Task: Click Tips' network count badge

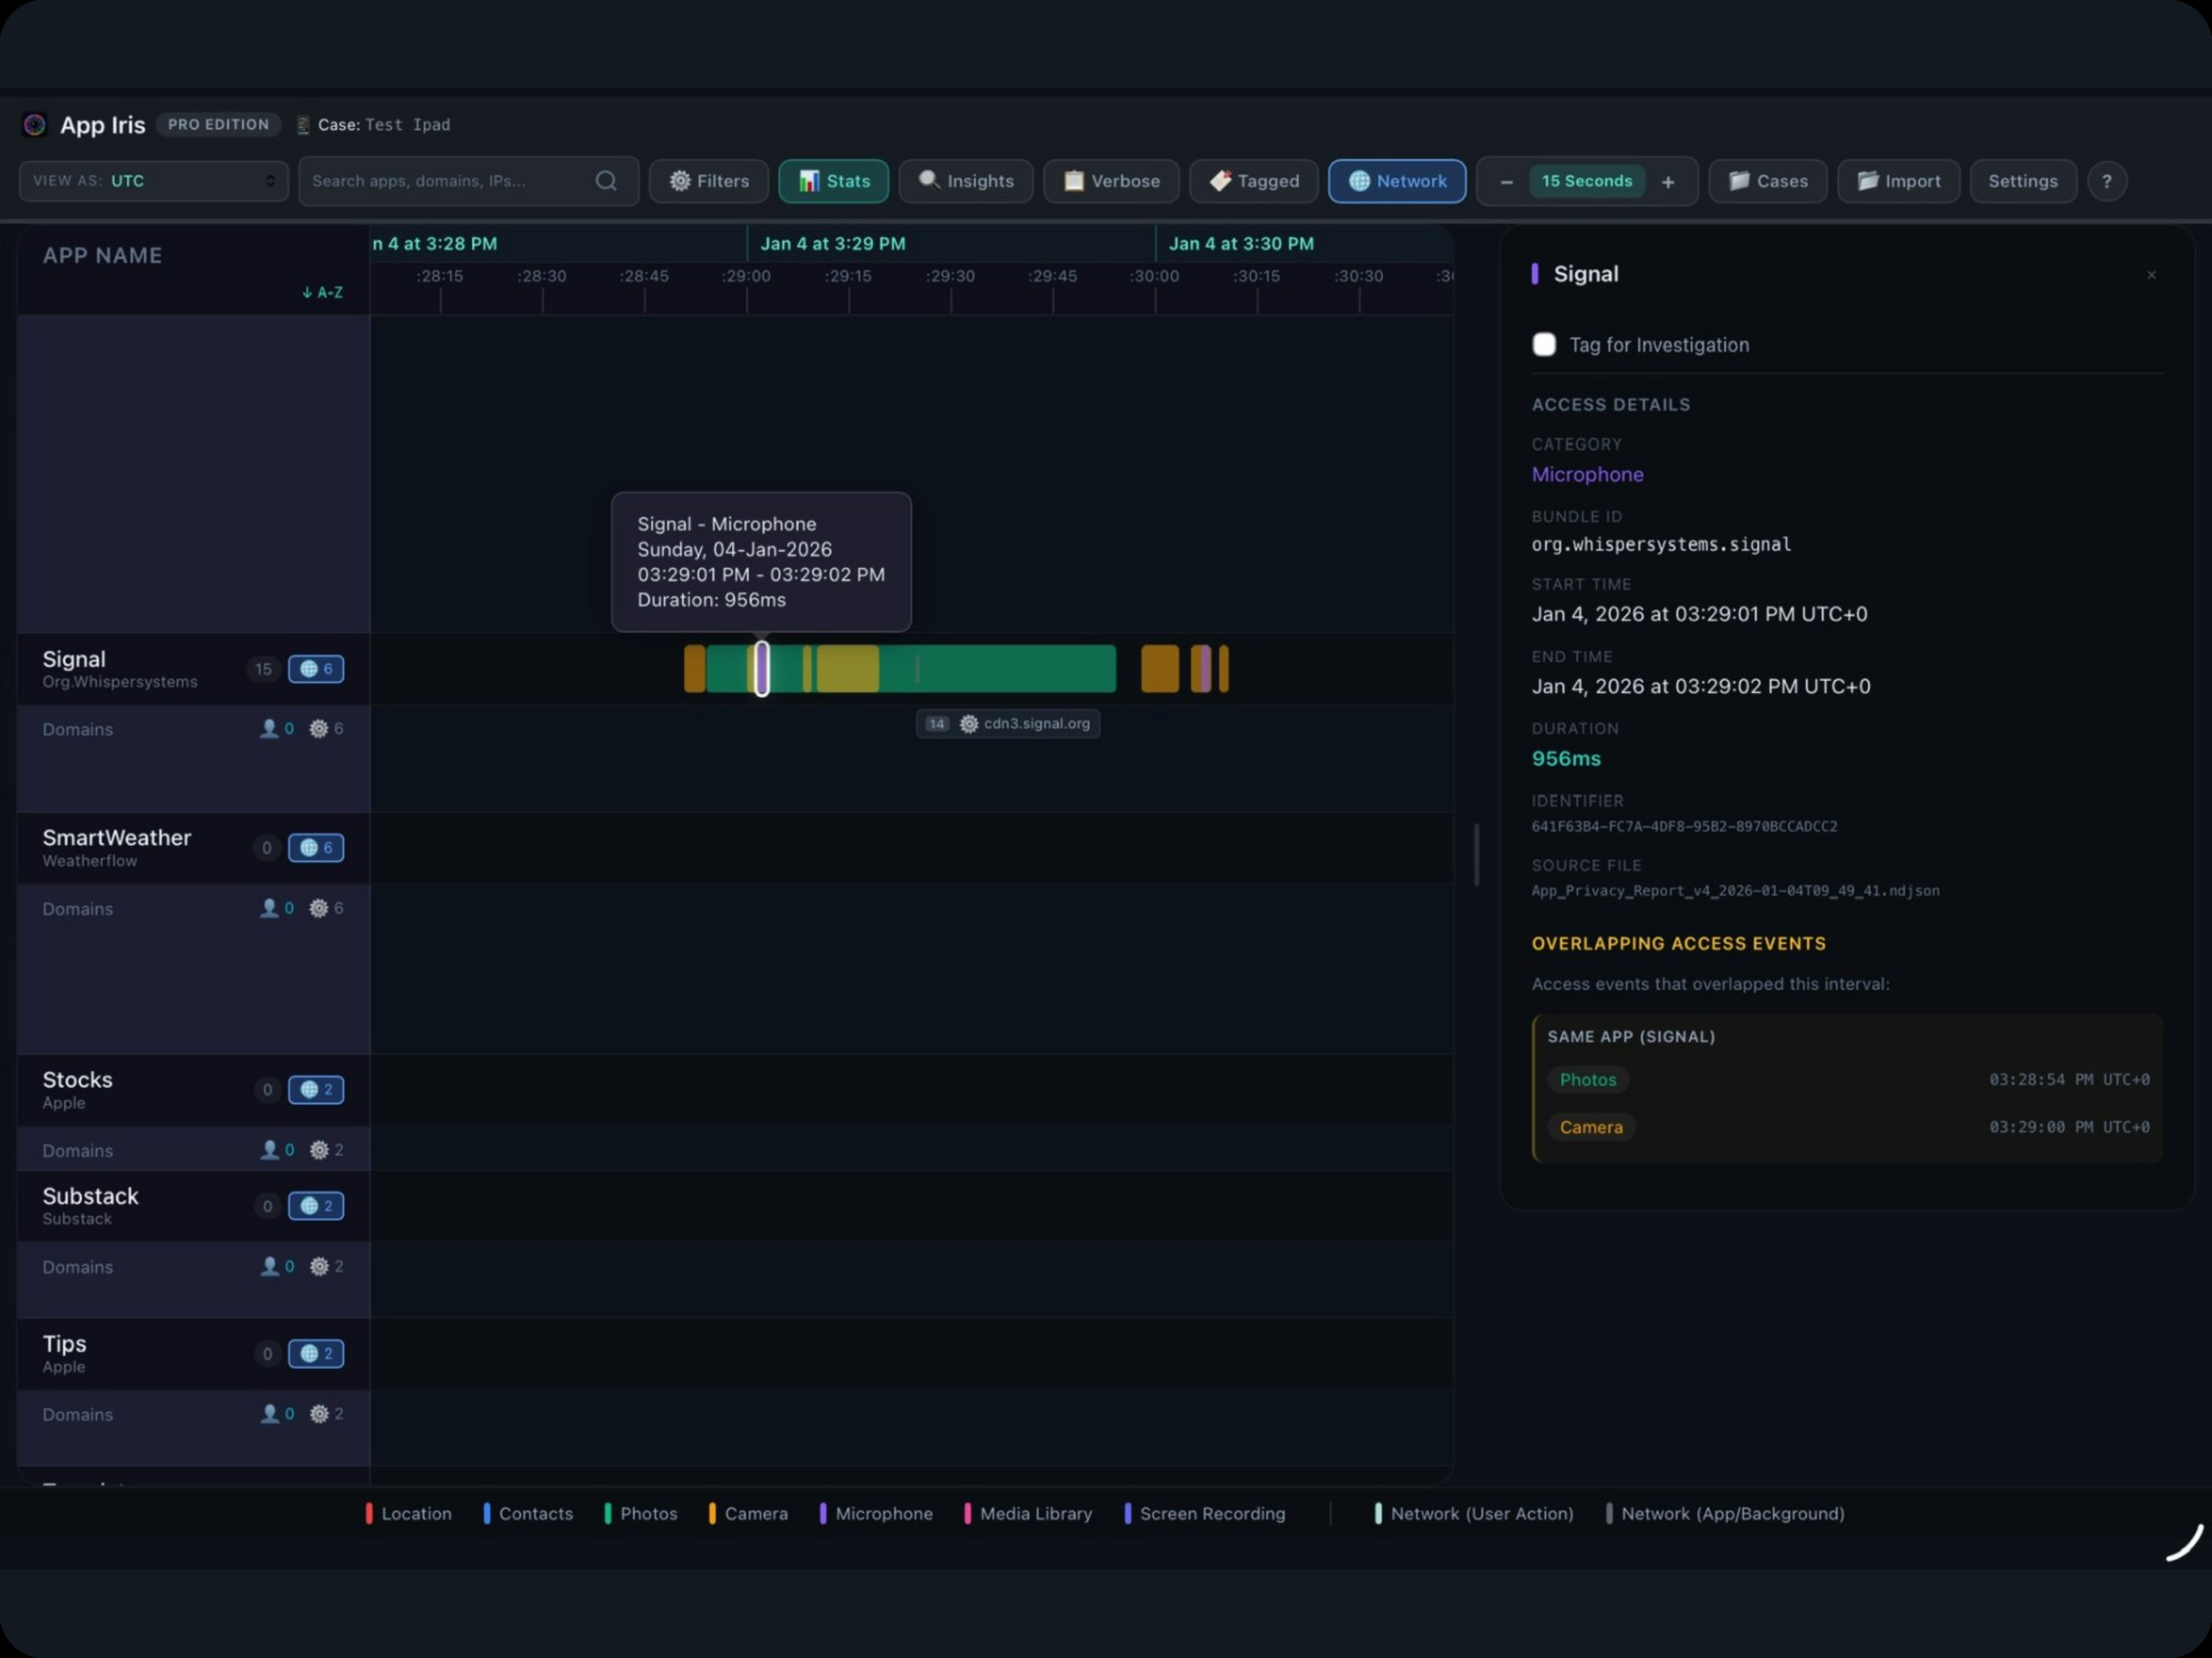Action: point(316,1354)
